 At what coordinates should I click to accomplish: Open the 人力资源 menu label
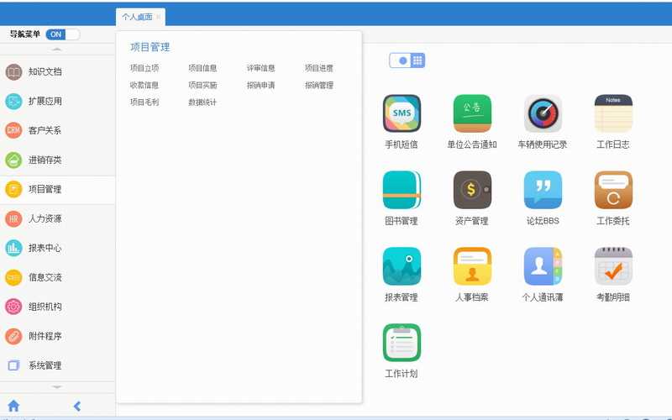45,218
